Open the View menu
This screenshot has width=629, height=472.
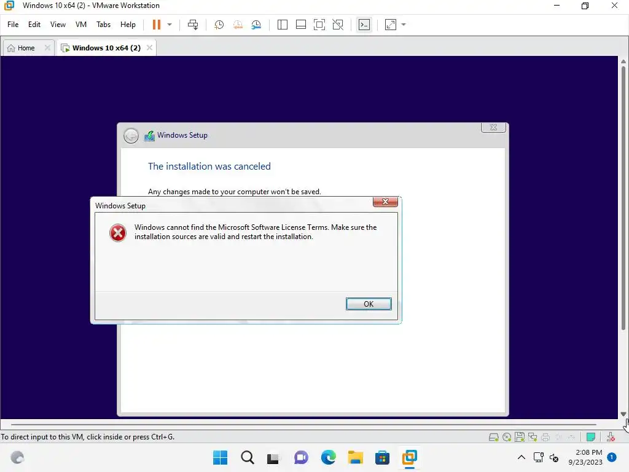[x=58, y=25]
